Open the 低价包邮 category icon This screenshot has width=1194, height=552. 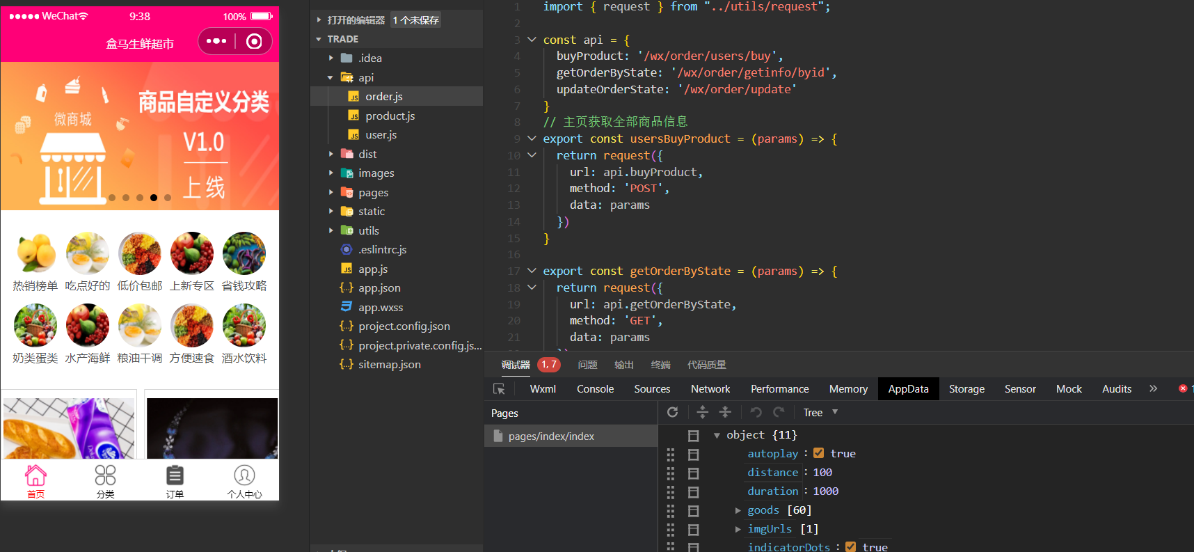click(140, 253)
